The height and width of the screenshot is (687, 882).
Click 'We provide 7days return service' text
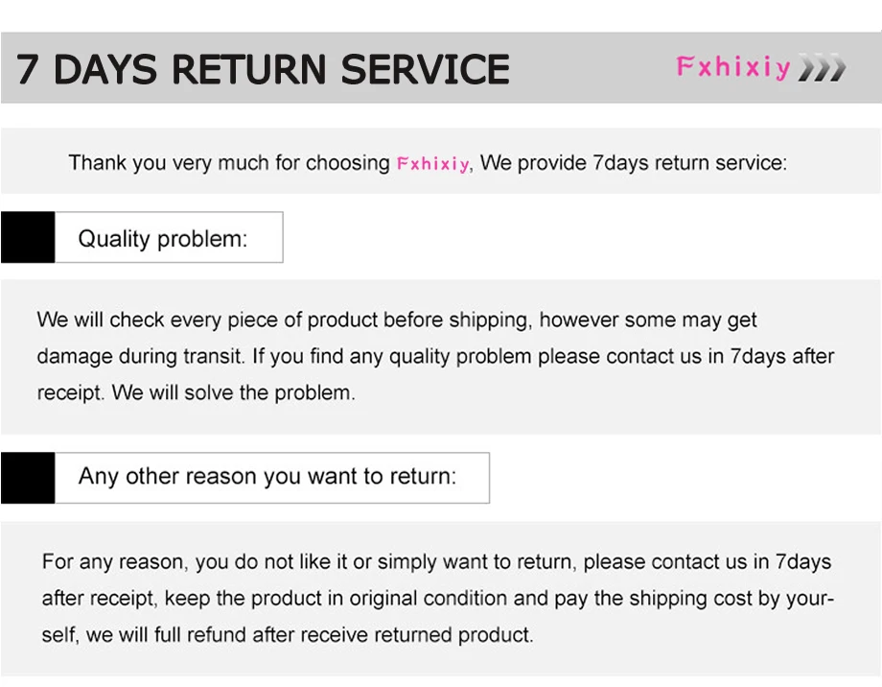click(634, 163)
